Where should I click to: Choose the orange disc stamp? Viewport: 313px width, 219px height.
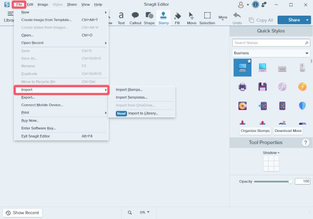pyautogui.click(x=302, y=87)
